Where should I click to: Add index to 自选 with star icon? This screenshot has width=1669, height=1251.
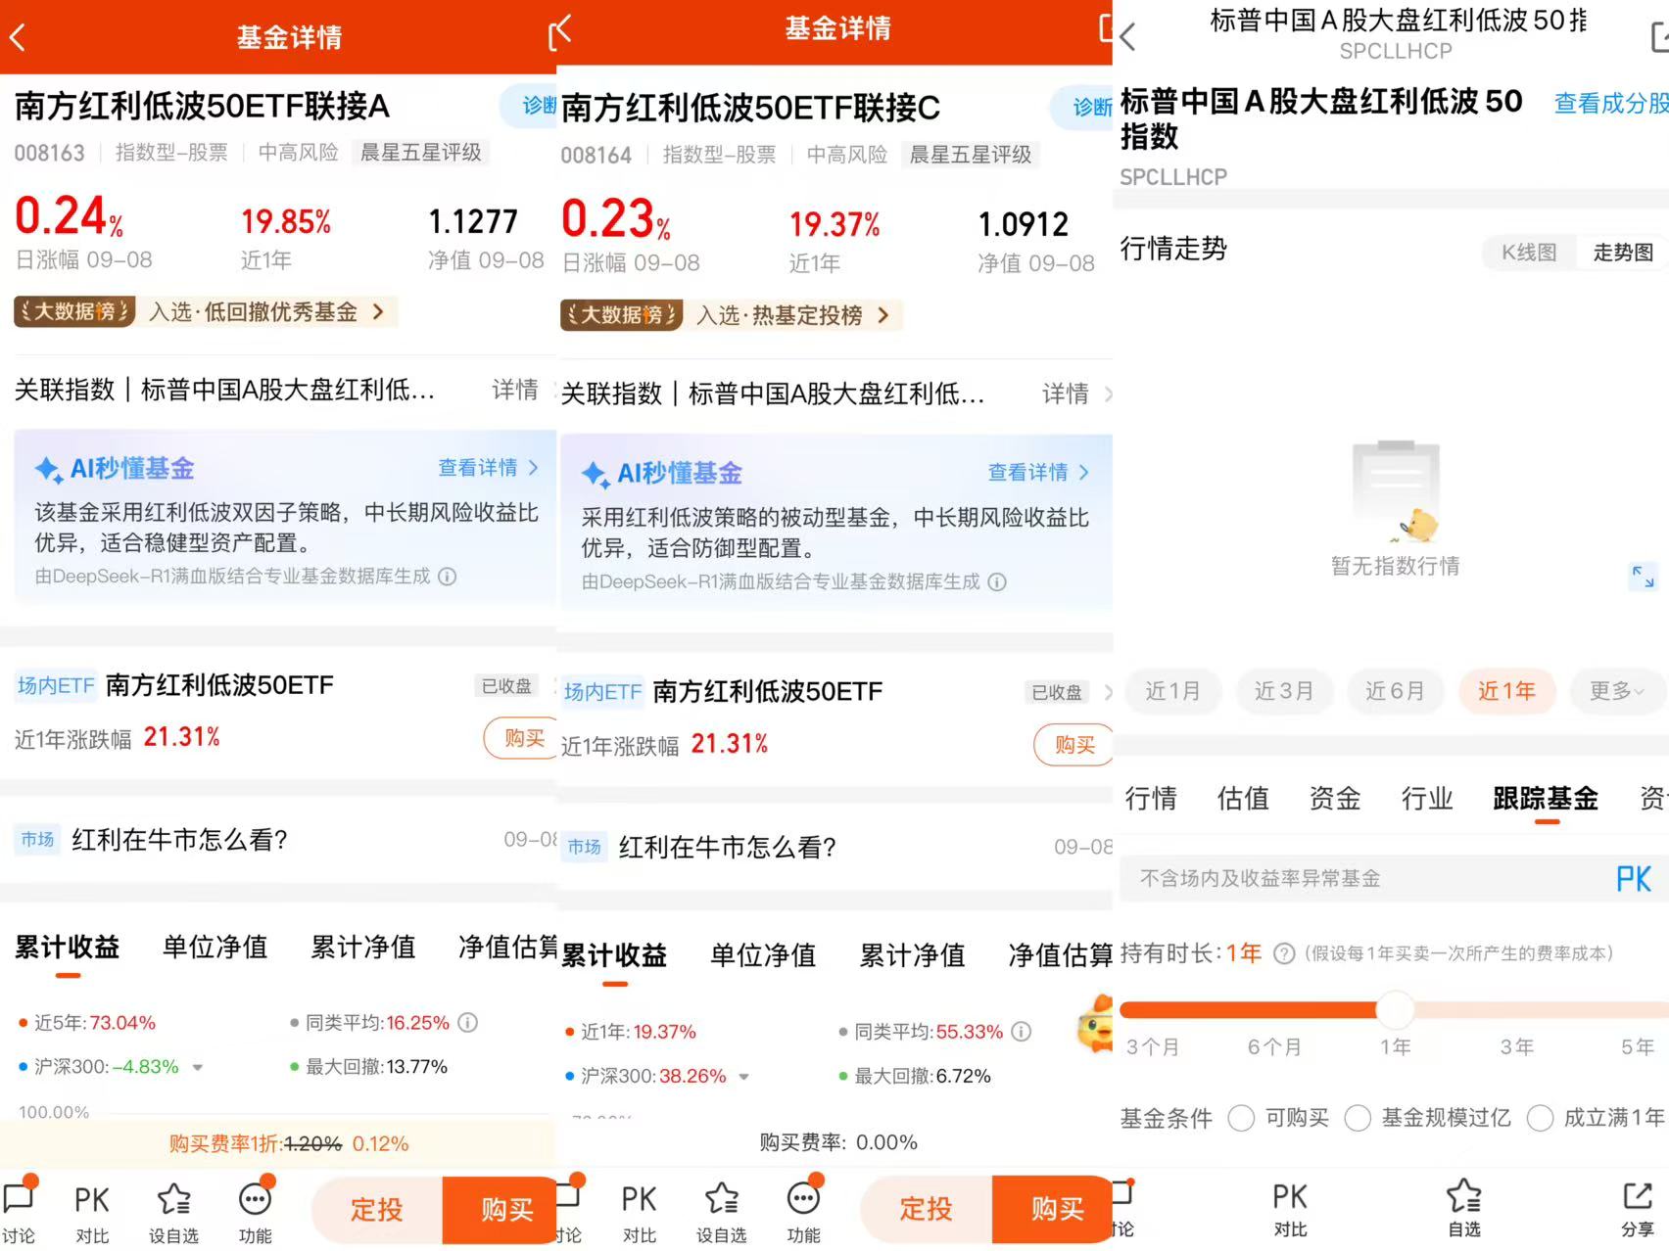pos(1464,1209)
